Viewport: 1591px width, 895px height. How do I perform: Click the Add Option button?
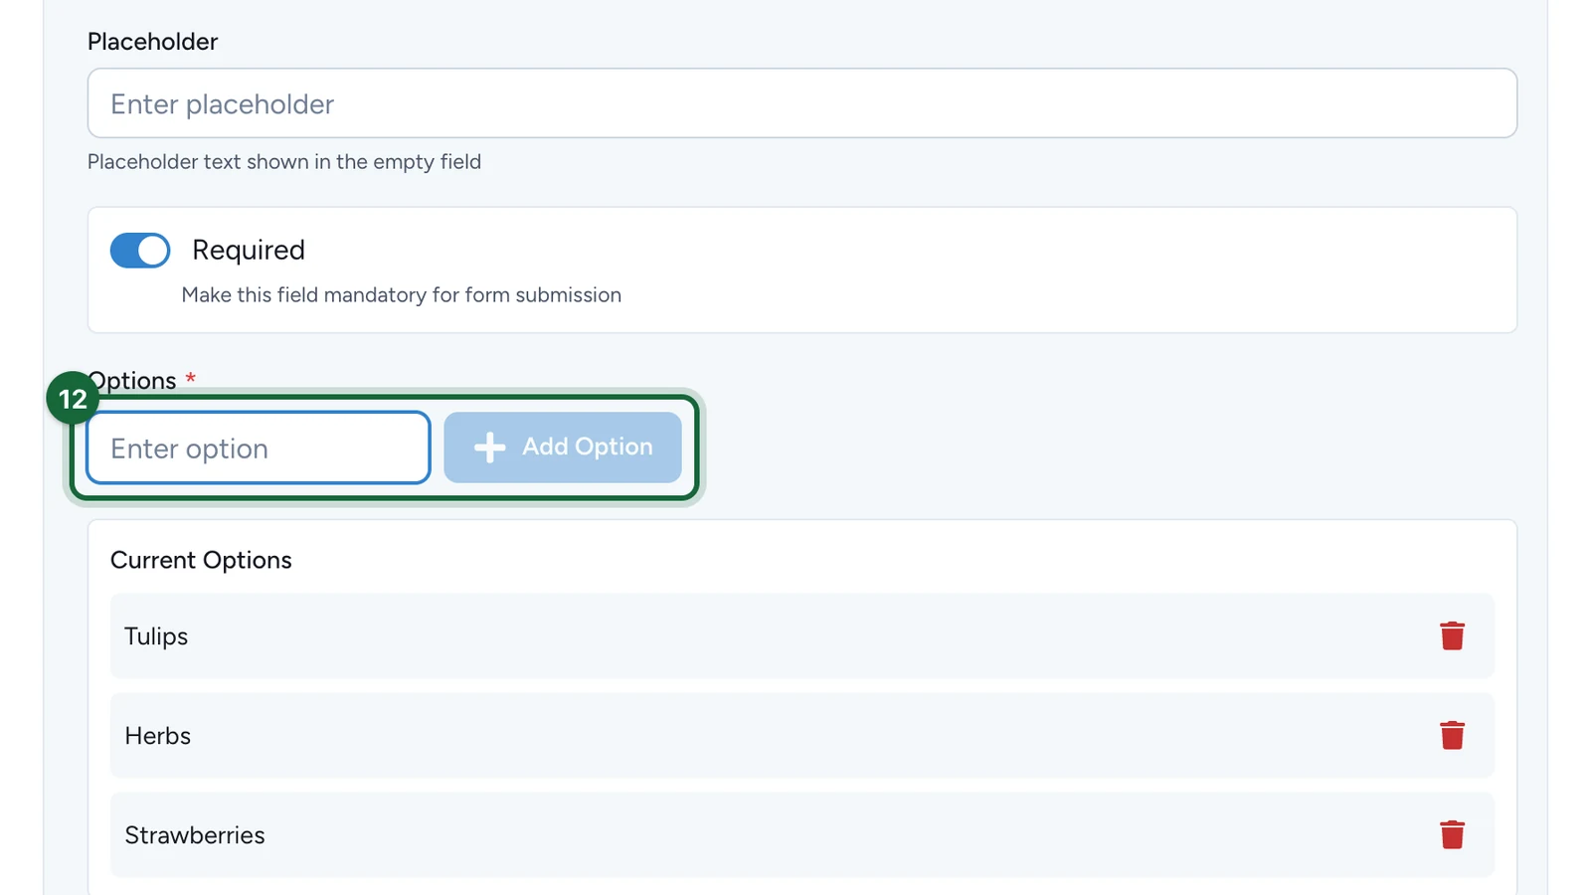[x=563, y=447]
